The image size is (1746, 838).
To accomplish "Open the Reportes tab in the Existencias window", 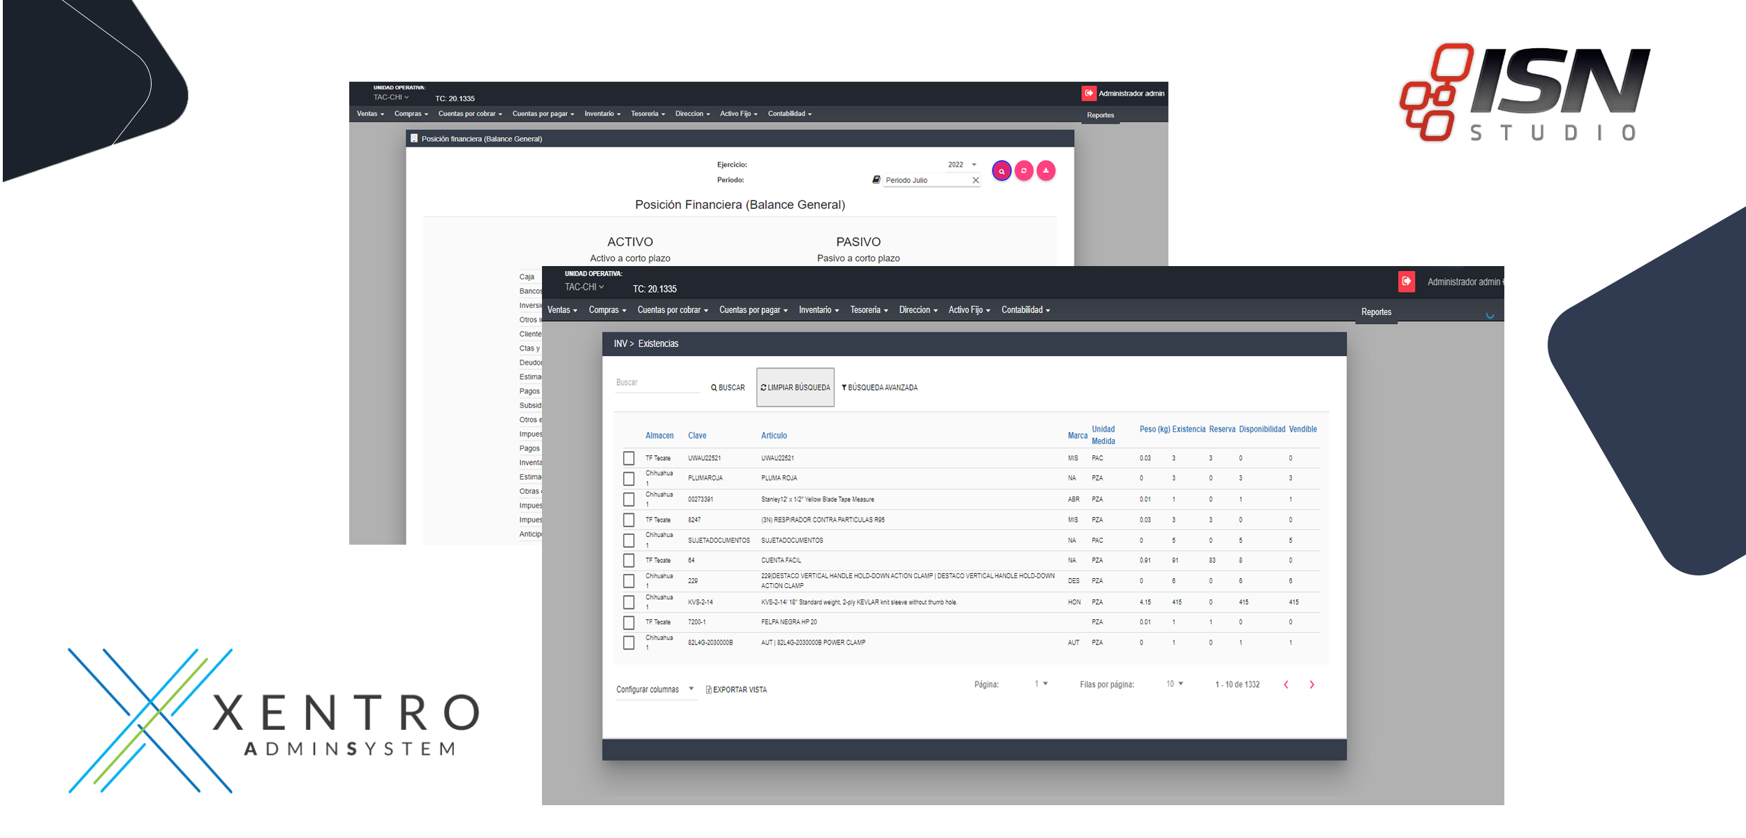I will [x=1376, y=312].
